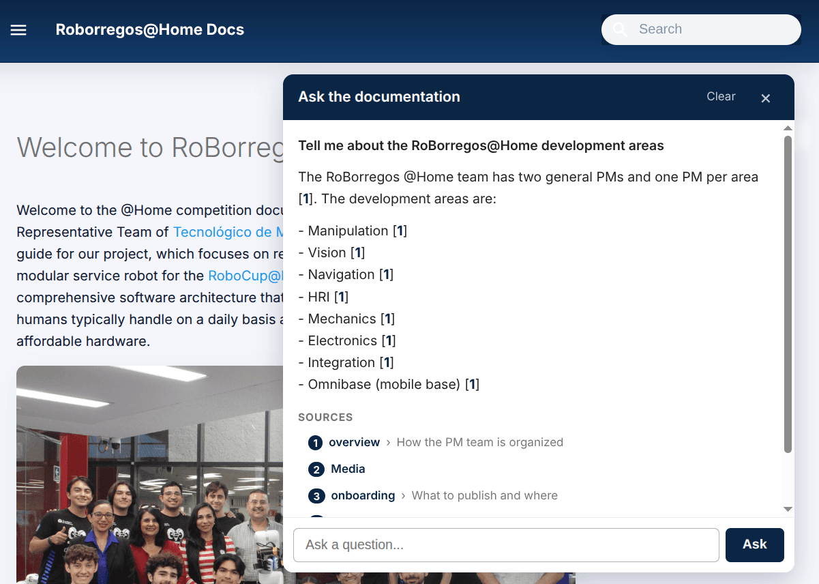The image size is (819, 584).
Task: Click the chat panel scrollbar thumb
Action: click(x=788, y=294)
